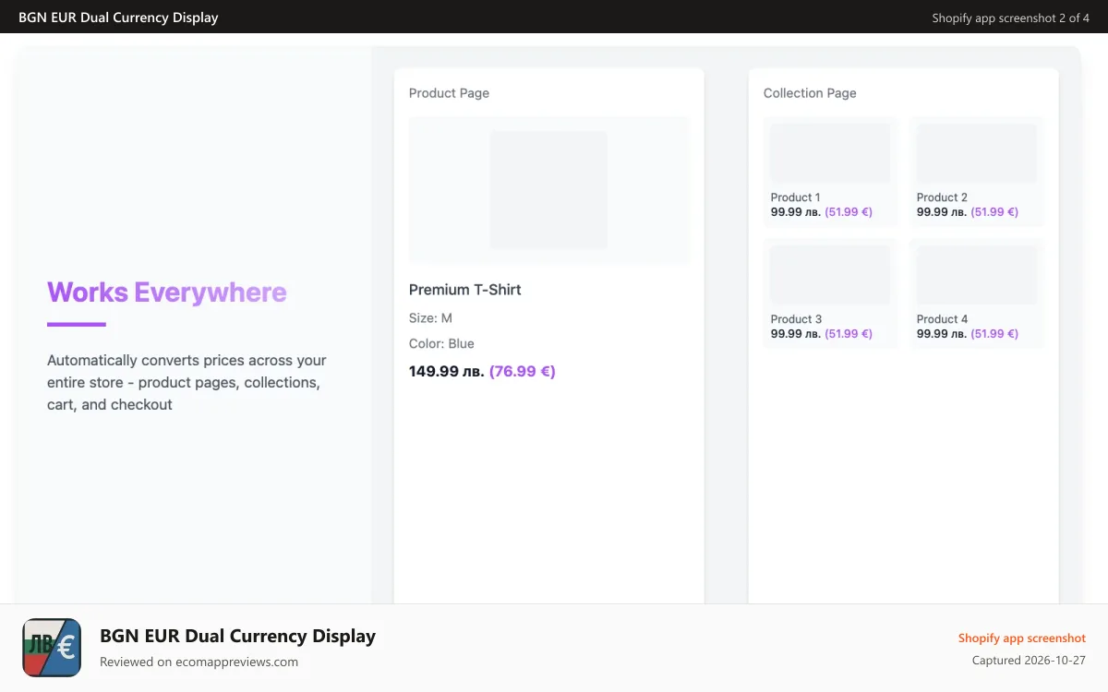Click the Premium T-Shirt image placeholder
1108x692 pixels.
click(x=548, y=190)
